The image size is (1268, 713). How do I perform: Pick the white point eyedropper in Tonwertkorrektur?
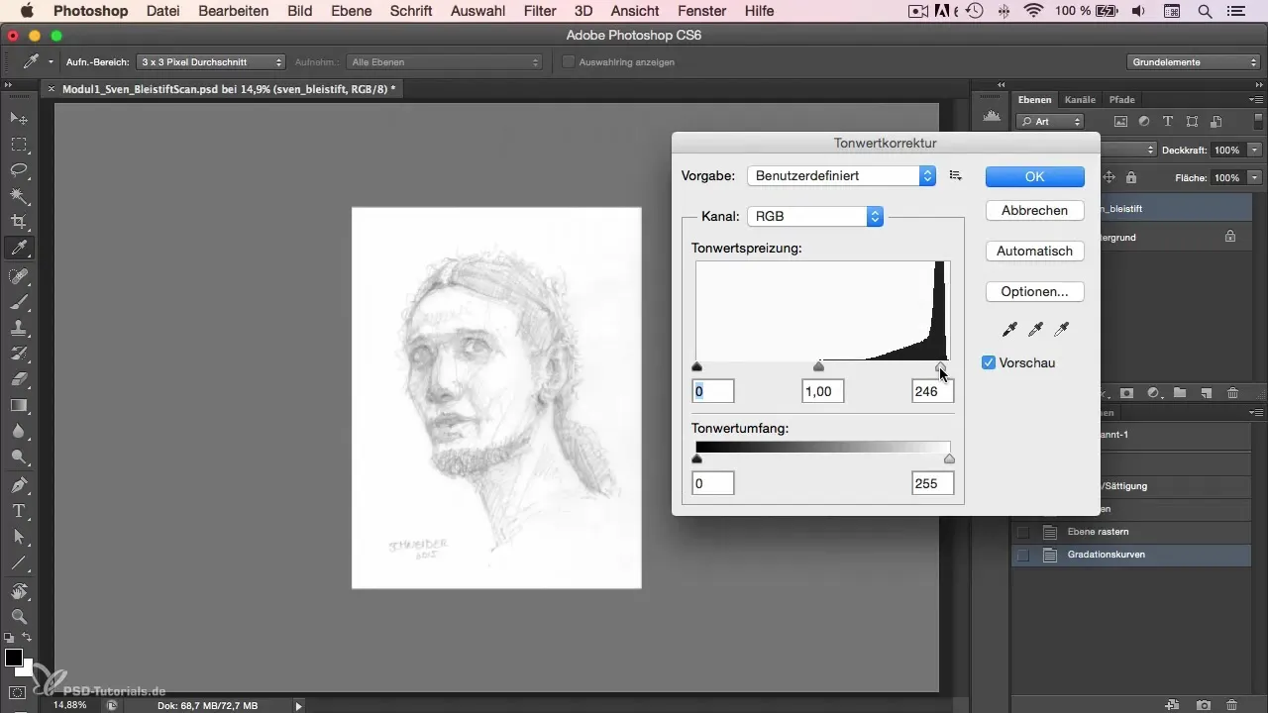1062,329
